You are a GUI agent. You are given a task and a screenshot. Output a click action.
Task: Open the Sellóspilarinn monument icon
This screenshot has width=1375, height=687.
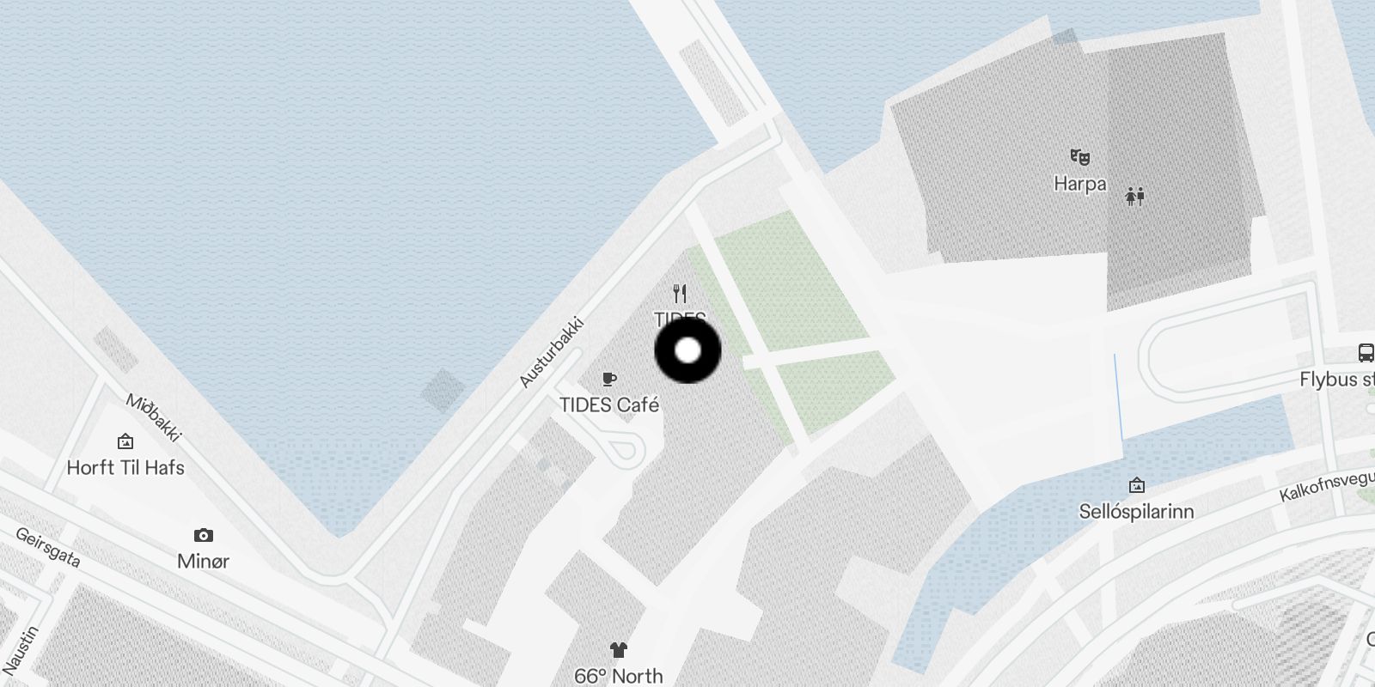coord(1136,485)
